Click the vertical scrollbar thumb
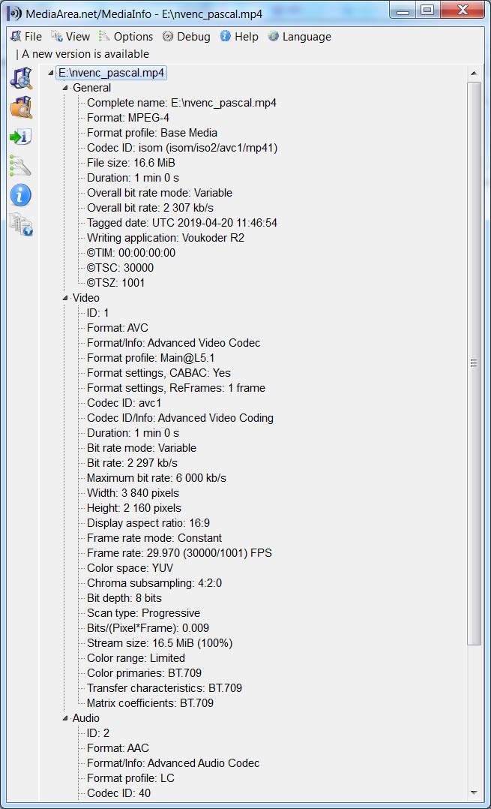The height and width of the screenshot is (809, 491). click(474, 363)
